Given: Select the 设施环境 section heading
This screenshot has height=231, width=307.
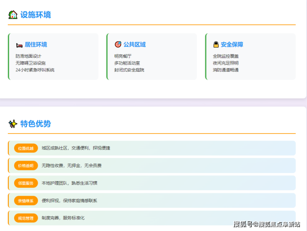Looking at the screenshot, I should [36, 15].
